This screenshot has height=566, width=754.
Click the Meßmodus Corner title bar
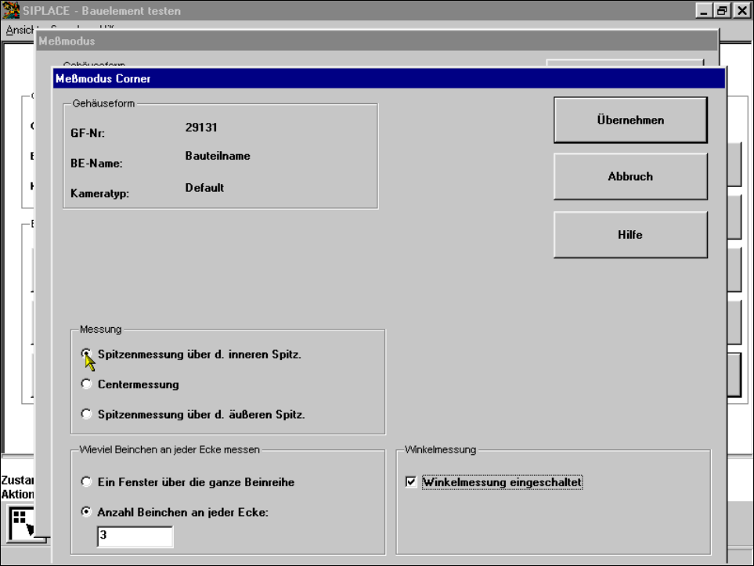(388, 78)
